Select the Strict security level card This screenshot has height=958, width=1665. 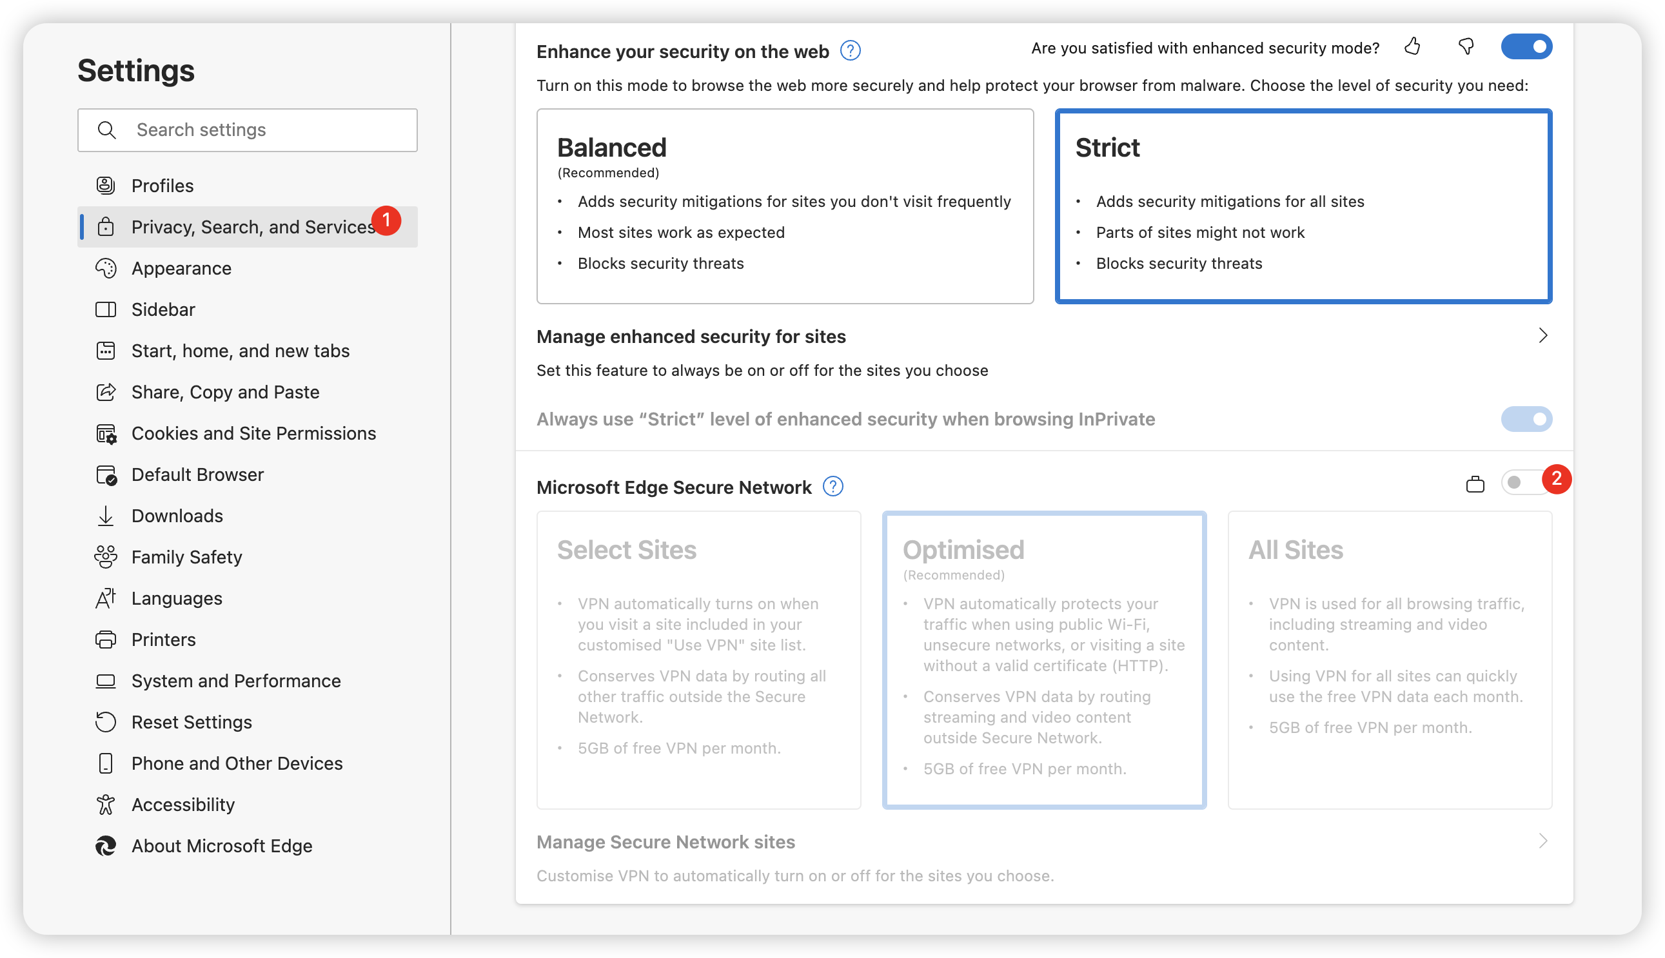pos(1303,206)
